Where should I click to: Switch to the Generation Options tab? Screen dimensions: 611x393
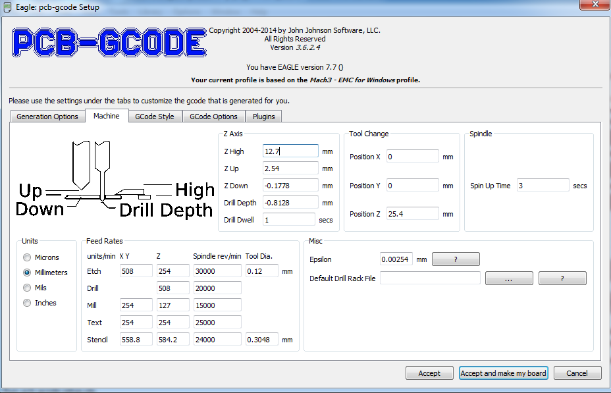tap(47, 117)
